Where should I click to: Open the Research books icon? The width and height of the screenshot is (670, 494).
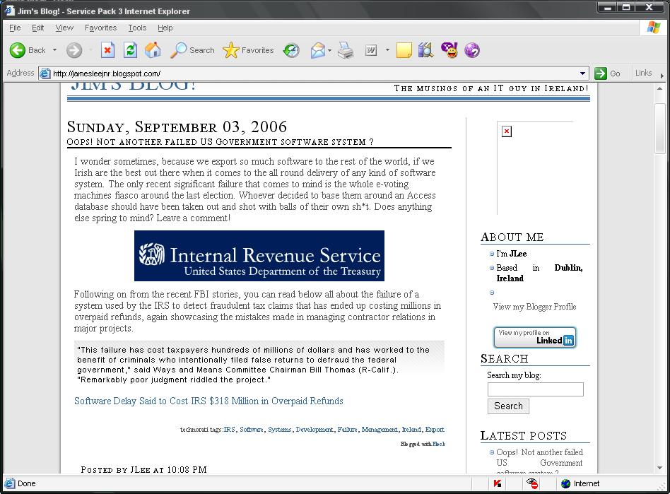[425, 50]
